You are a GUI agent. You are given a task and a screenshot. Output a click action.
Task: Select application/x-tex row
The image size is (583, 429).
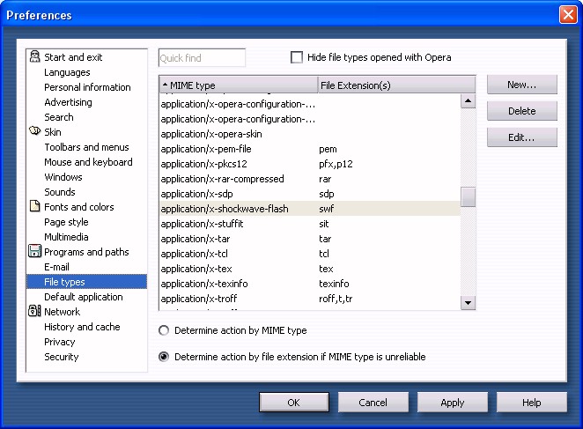(310, 269)
